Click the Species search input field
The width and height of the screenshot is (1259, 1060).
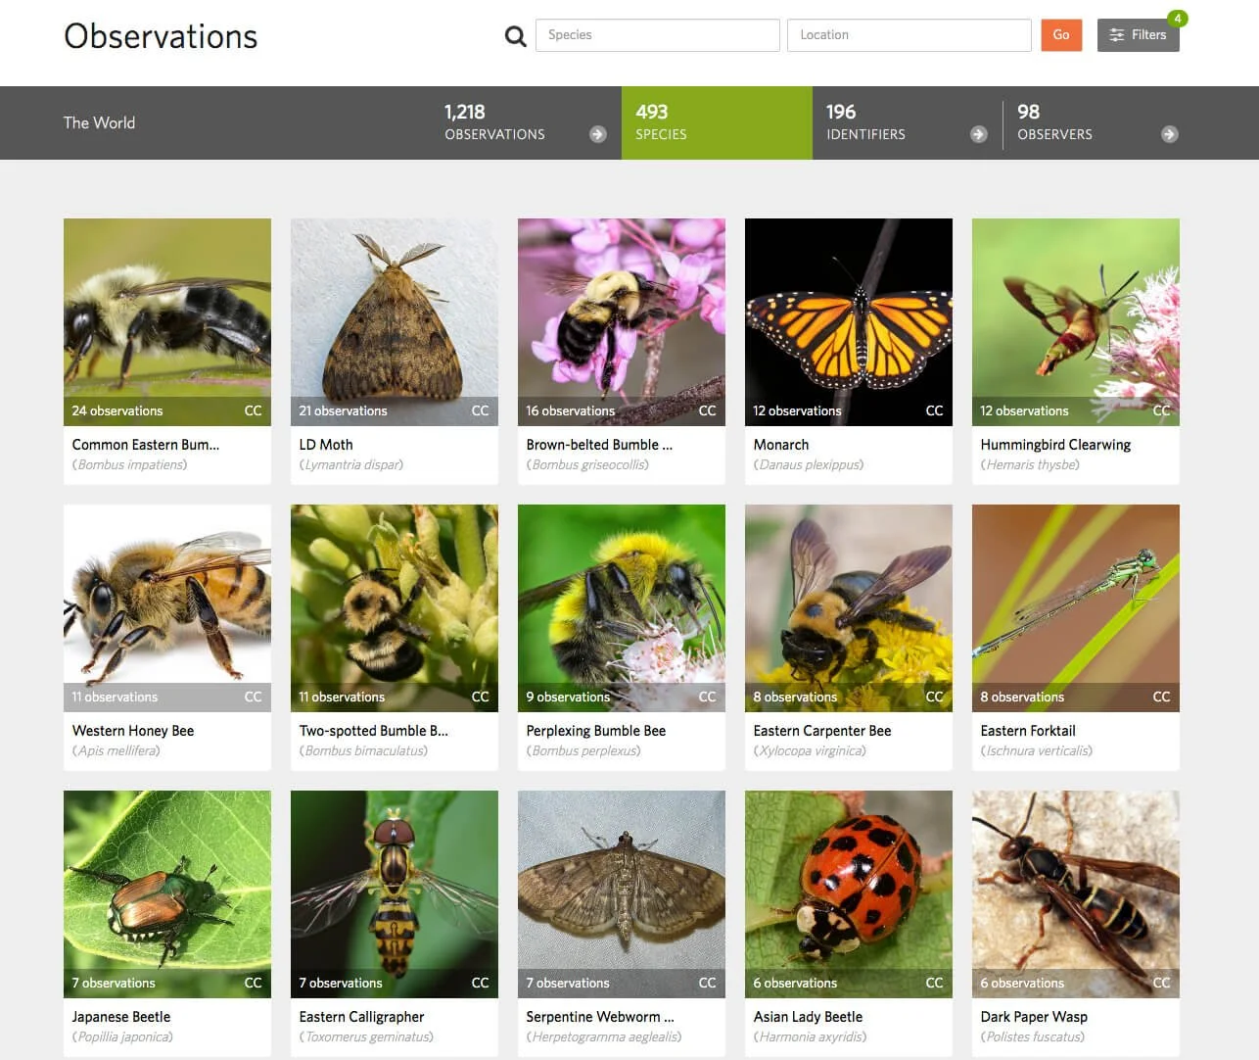pos(656,34)
